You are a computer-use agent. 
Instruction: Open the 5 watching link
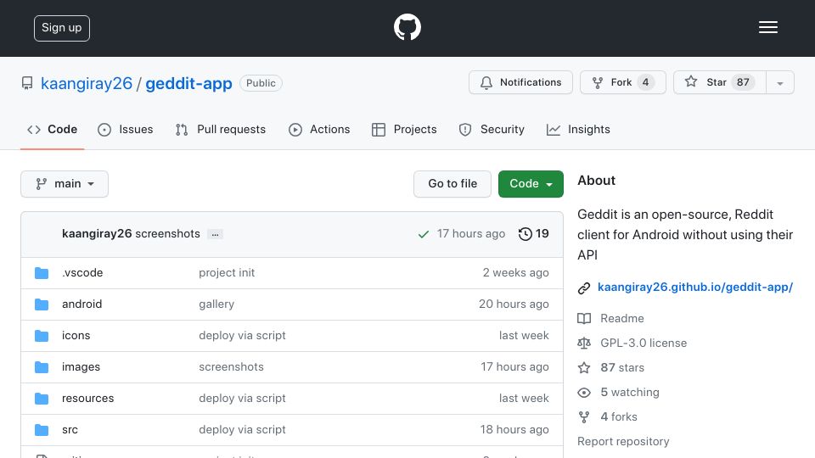(630, 392)
